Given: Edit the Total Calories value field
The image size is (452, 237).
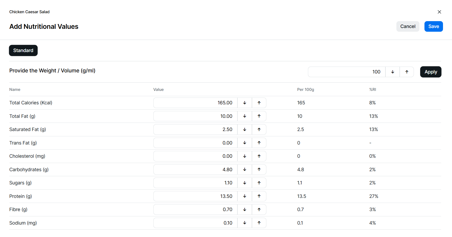Looking at the screenshot, I should coord(195,103).
